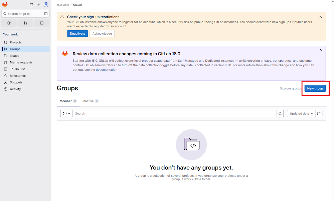Click the 'Your work' sidebar heading
334x201 pixels.
(10, 34)
